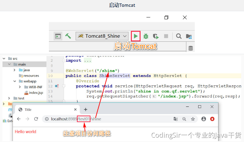Close the Title browser tab
The image size is (244, 142).
(x=75, y=110)
